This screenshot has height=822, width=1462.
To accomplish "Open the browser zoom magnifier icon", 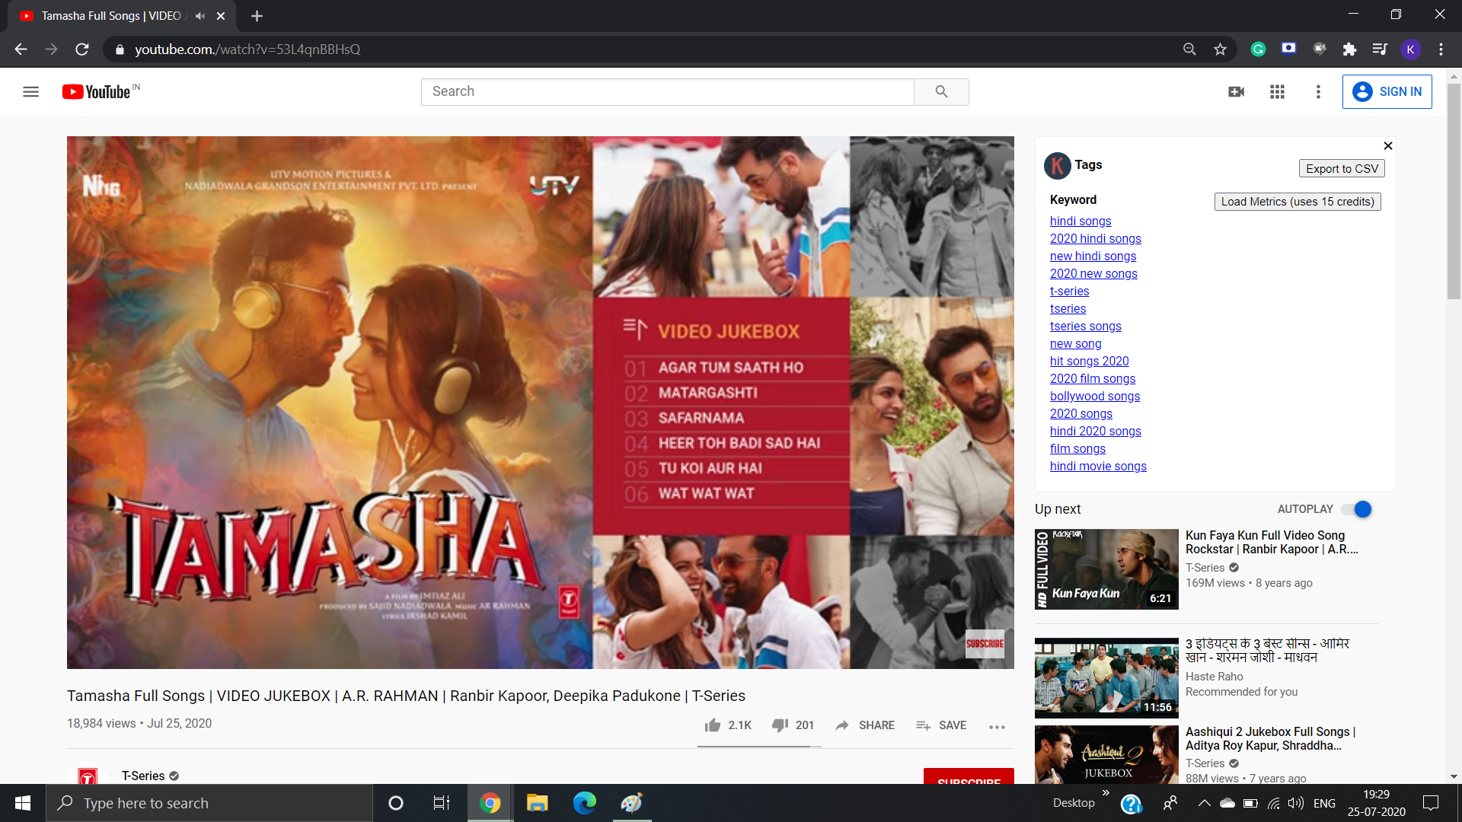I will coord(1189,49).
